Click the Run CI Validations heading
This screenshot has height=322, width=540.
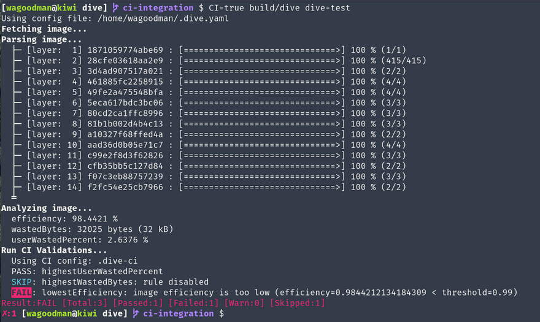click(x=55, y=250)
